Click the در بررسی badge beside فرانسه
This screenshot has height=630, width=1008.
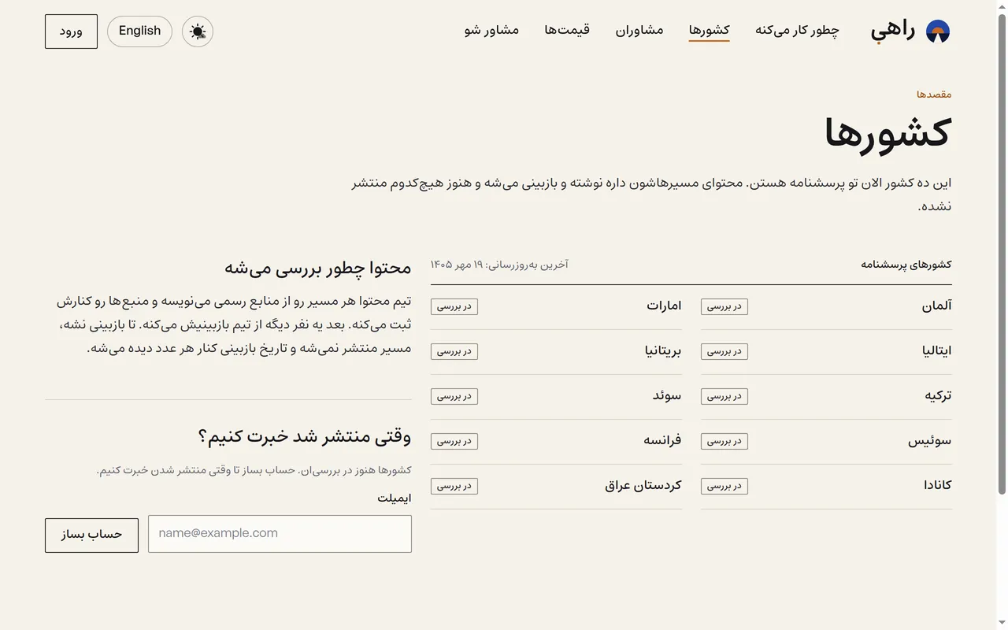click(454, 442)
